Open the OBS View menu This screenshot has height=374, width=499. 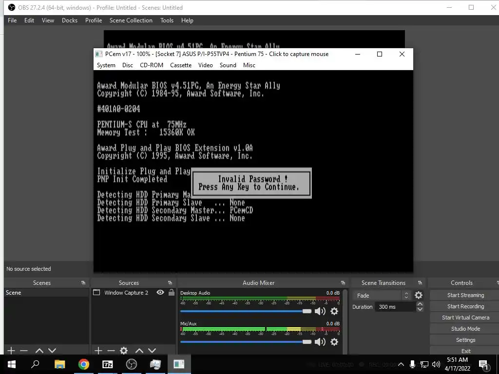[x=48, y=20]
